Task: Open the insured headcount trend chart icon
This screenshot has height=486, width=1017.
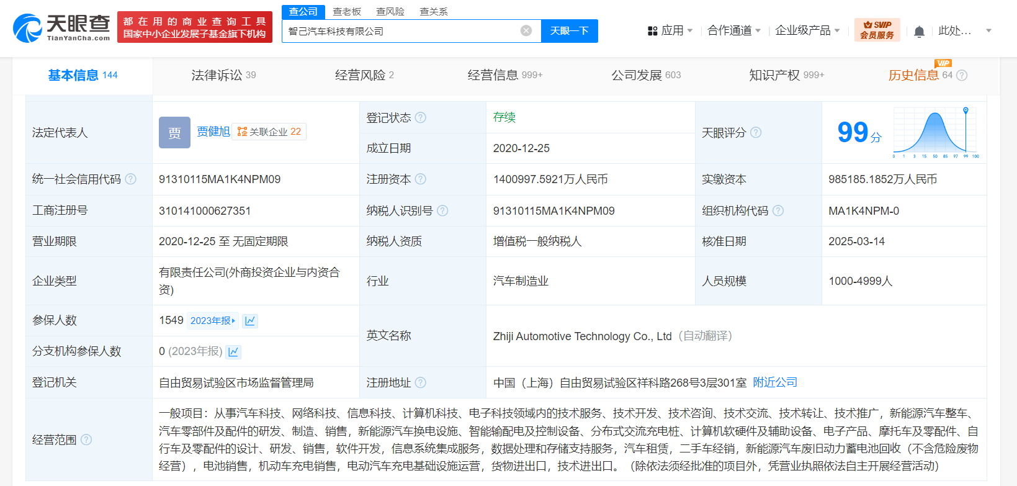Action: pyautogui.click(x=250, y=321)
